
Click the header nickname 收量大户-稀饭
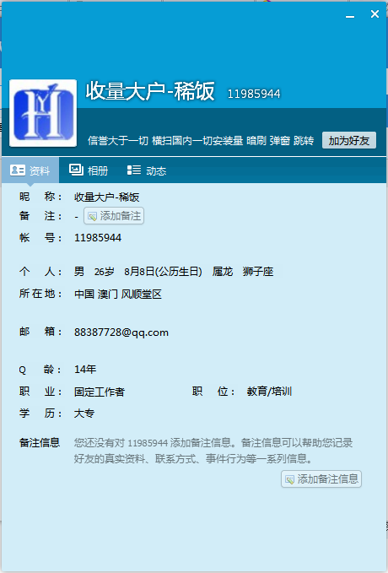tap(150, 91)
